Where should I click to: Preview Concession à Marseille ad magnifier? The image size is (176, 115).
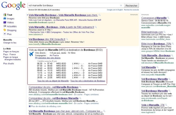pyautogui.click(x=168, y=18)
